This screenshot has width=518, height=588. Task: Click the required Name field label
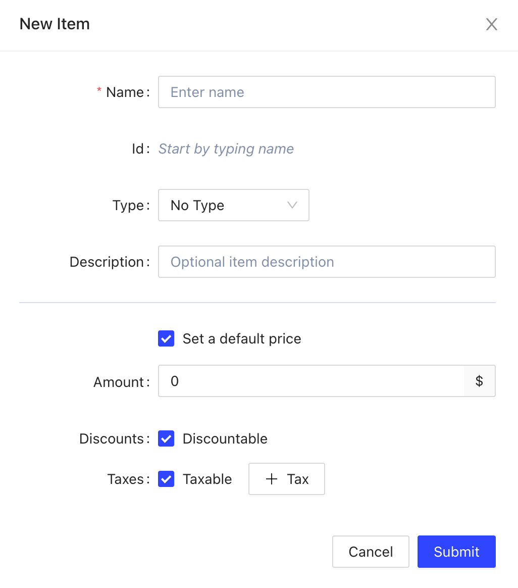click(125, 92)
